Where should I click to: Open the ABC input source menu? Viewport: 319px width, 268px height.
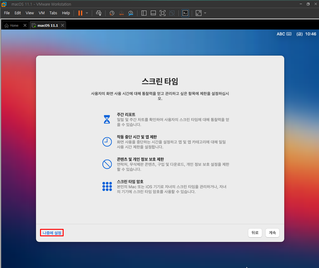pyautogui.click(x=284, y=34)
